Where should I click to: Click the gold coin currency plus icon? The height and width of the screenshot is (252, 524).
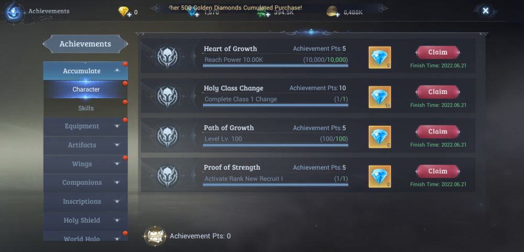point(333,13)
